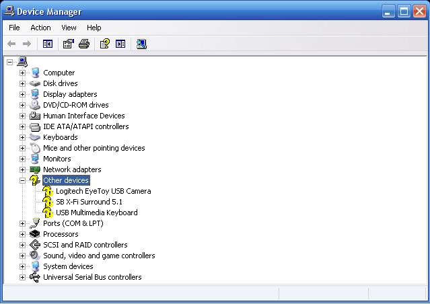430x304 pixels.
Task: Collapse the root computer node
Action: pyautogui.click(x=9, y=62)
